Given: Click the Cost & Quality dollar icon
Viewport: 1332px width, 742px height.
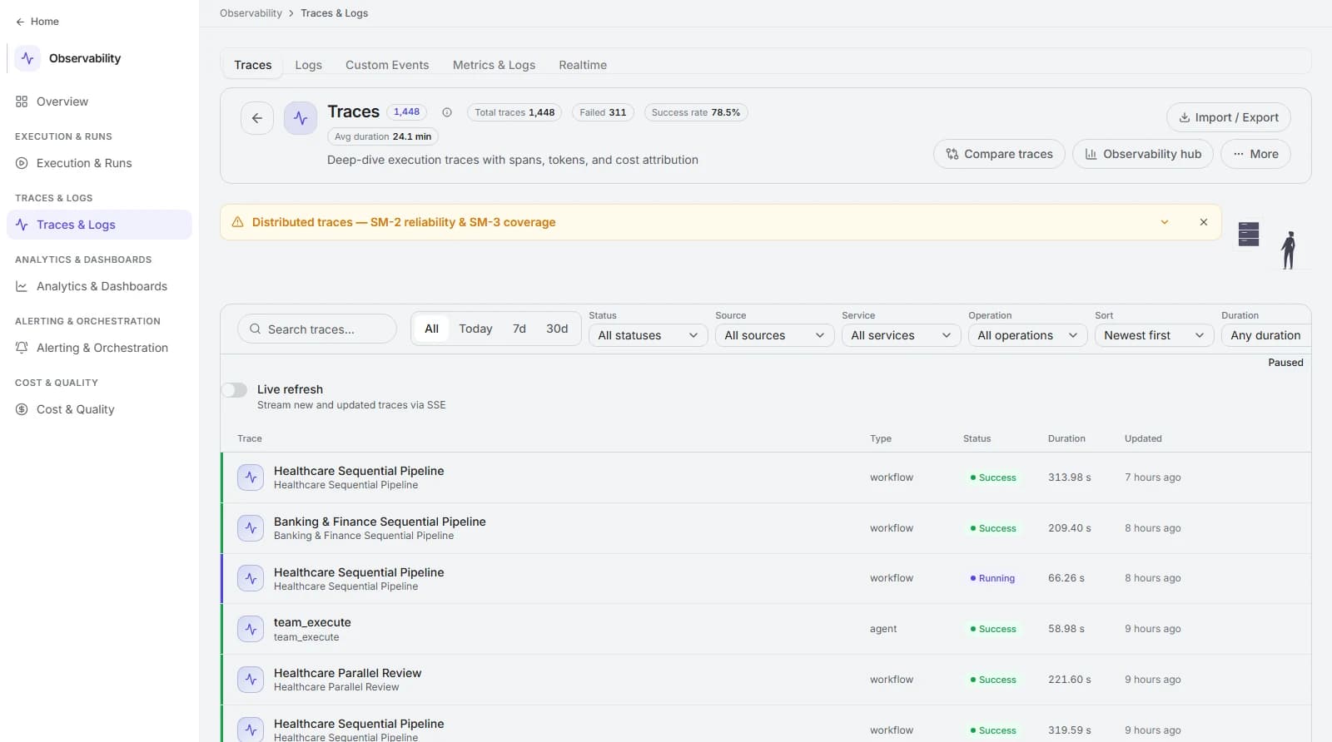Looking at the screenshot, I should [x=22, y=409].
